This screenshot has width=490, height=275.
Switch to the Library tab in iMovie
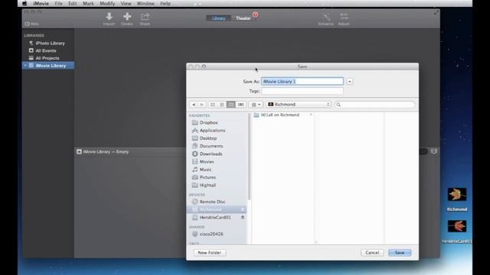pyautogui.click(x=218, y=18)
